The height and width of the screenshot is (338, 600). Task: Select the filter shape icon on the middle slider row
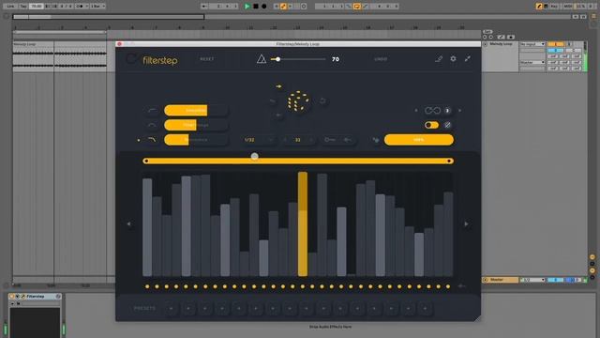(x=152, y=125)
